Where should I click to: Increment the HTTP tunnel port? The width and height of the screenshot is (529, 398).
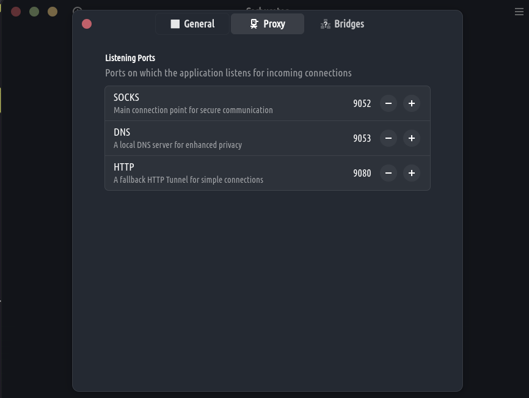pyautogui.click(x=412, y=173)
